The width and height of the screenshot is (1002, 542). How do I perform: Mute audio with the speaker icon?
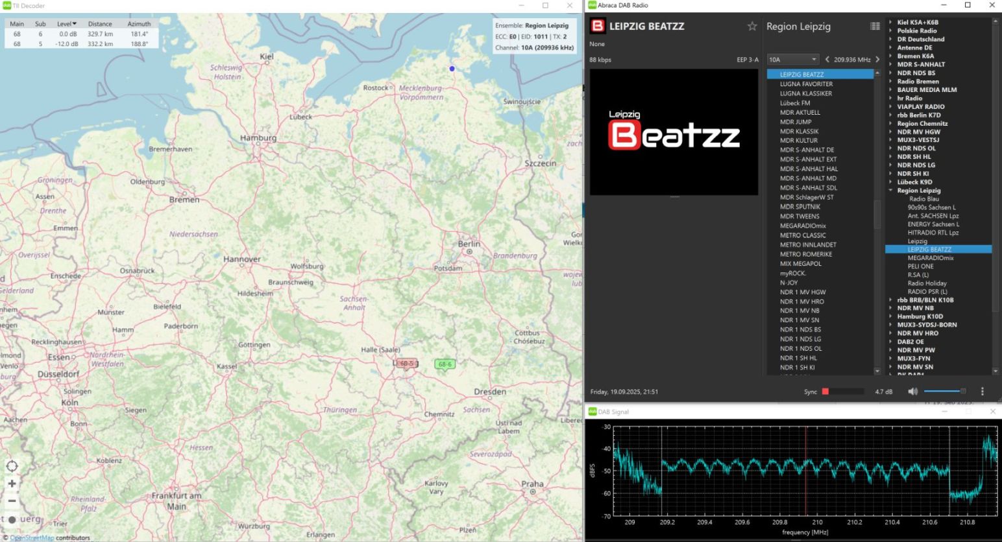pyautogui.click(x=912, y=392)
